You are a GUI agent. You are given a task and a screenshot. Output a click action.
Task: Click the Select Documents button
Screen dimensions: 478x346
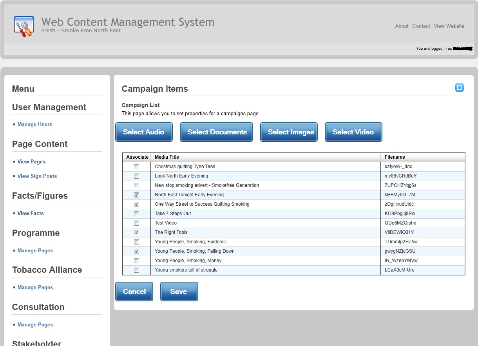(x=217, y=132)
